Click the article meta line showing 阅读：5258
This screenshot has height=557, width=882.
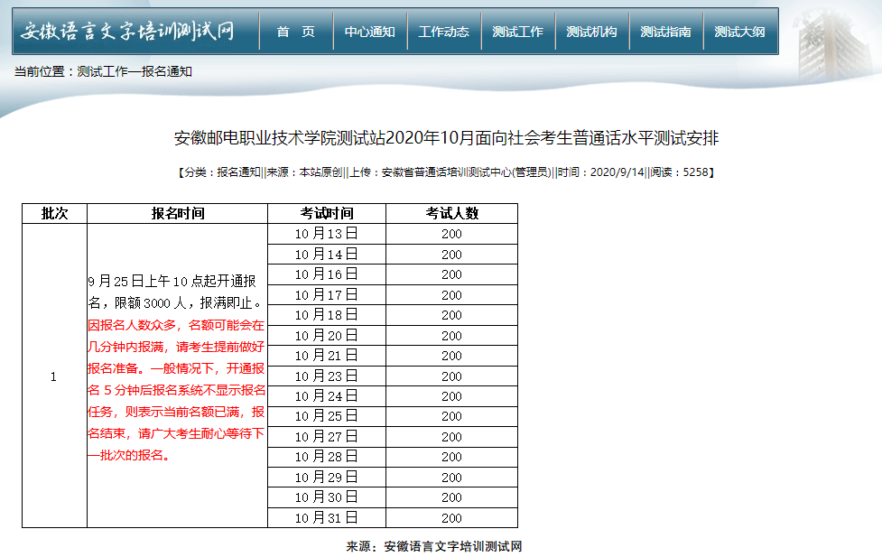[446, 172]
